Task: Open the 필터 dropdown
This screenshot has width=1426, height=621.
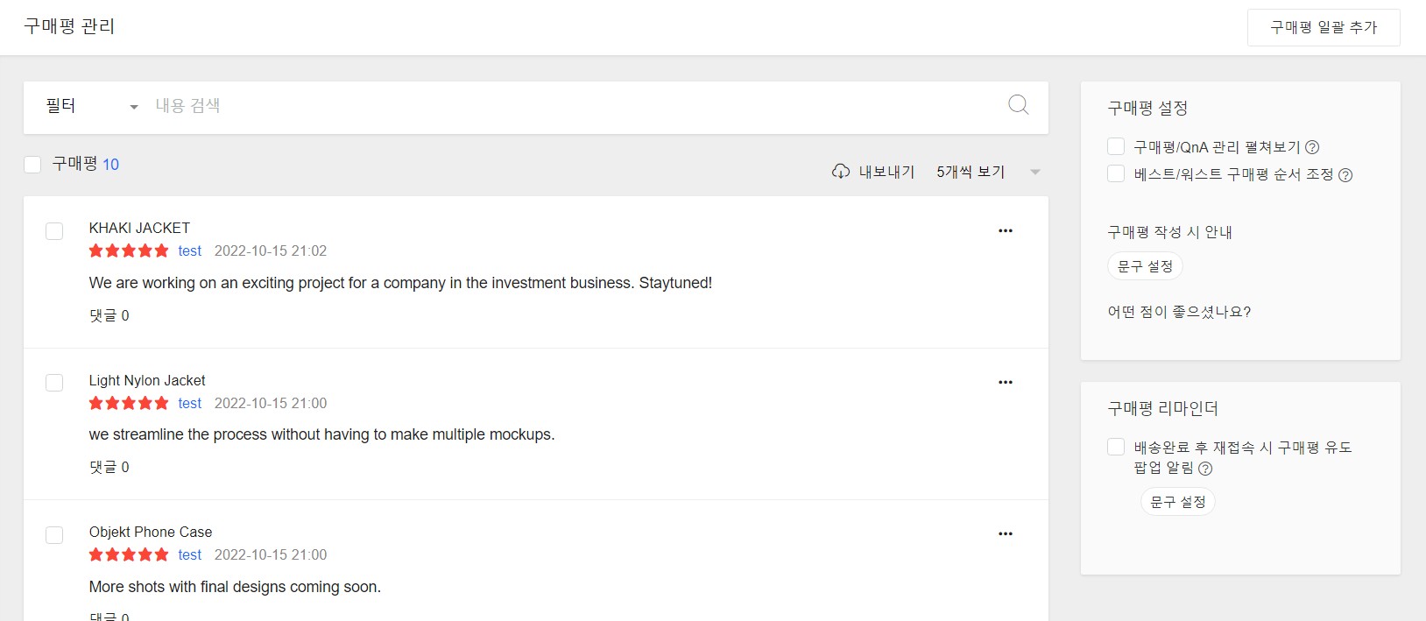Action: point(92,106)
